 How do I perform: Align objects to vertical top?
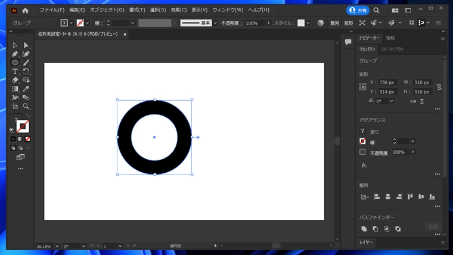[x=410, y=197]
